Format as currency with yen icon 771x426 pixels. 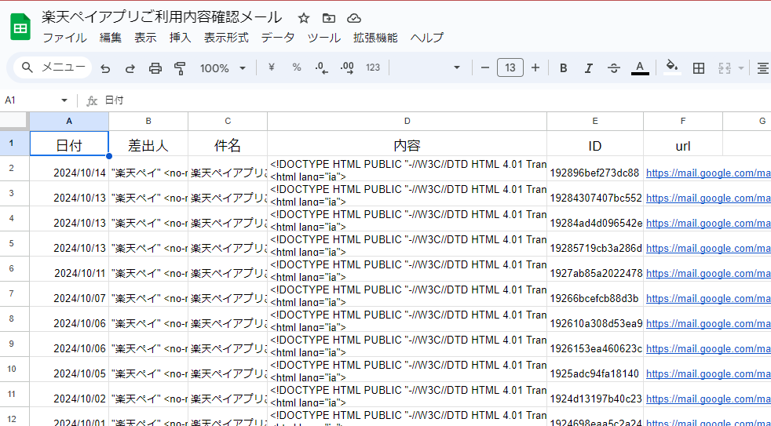(x=271, y=67)
